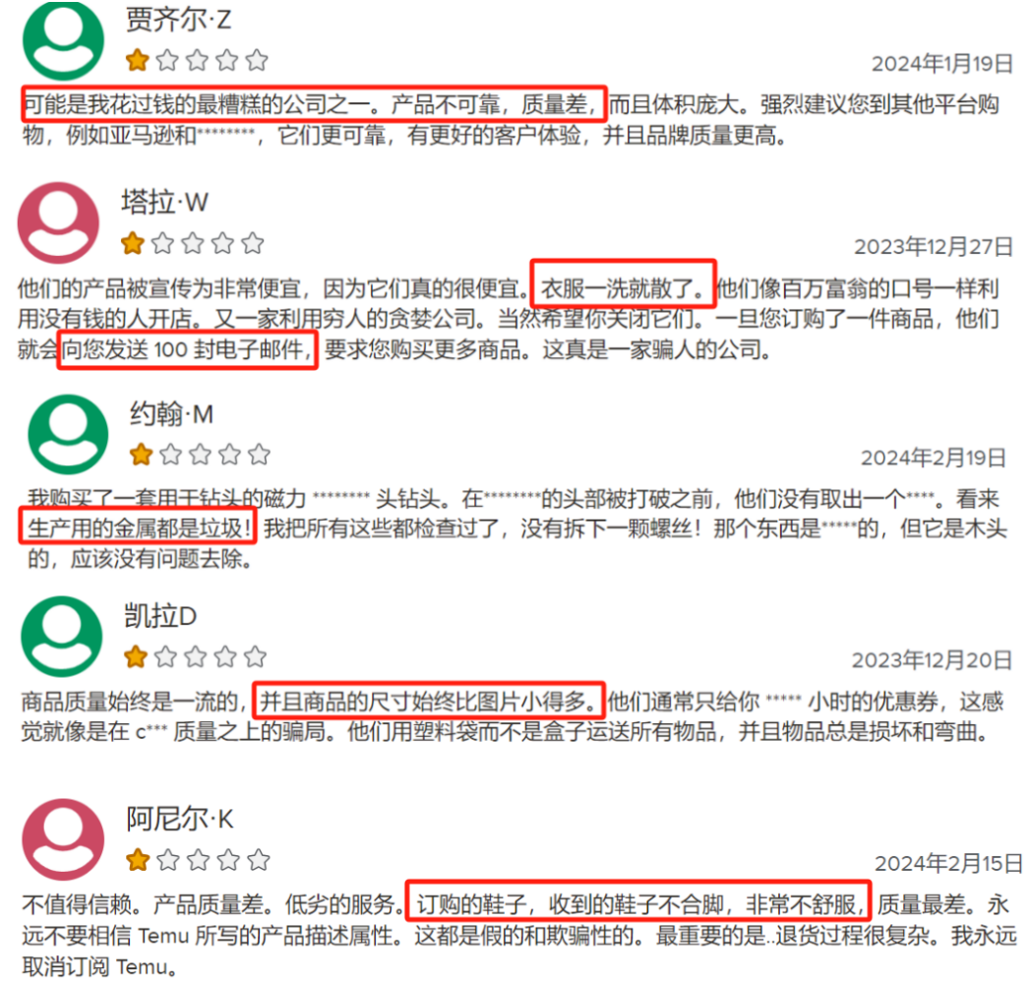This screenshot has width=1029, height=985.
Task: Click the last empty star under 凯拉D
Action: tap(255, 656)
